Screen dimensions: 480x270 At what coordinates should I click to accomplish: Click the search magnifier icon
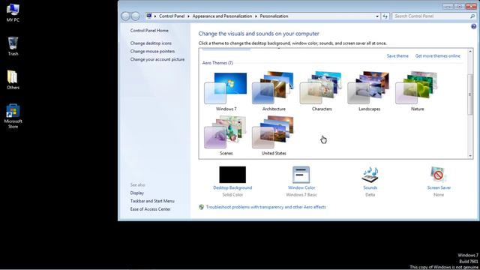472,16
